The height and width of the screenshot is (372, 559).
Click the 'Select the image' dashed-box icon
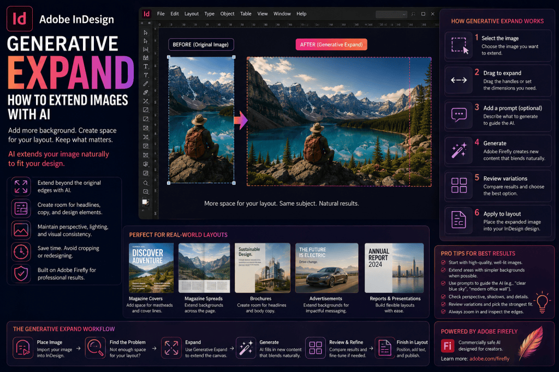click(x=459, y=46)
